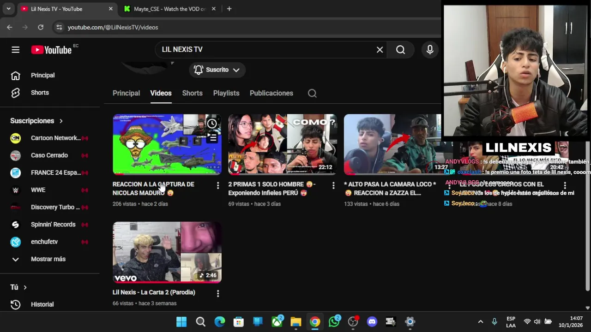591x332 pixels.
Task: Open video title REACCION A LA CAPTURA DE NICOLAS MADURO
Action: point(153,189)
